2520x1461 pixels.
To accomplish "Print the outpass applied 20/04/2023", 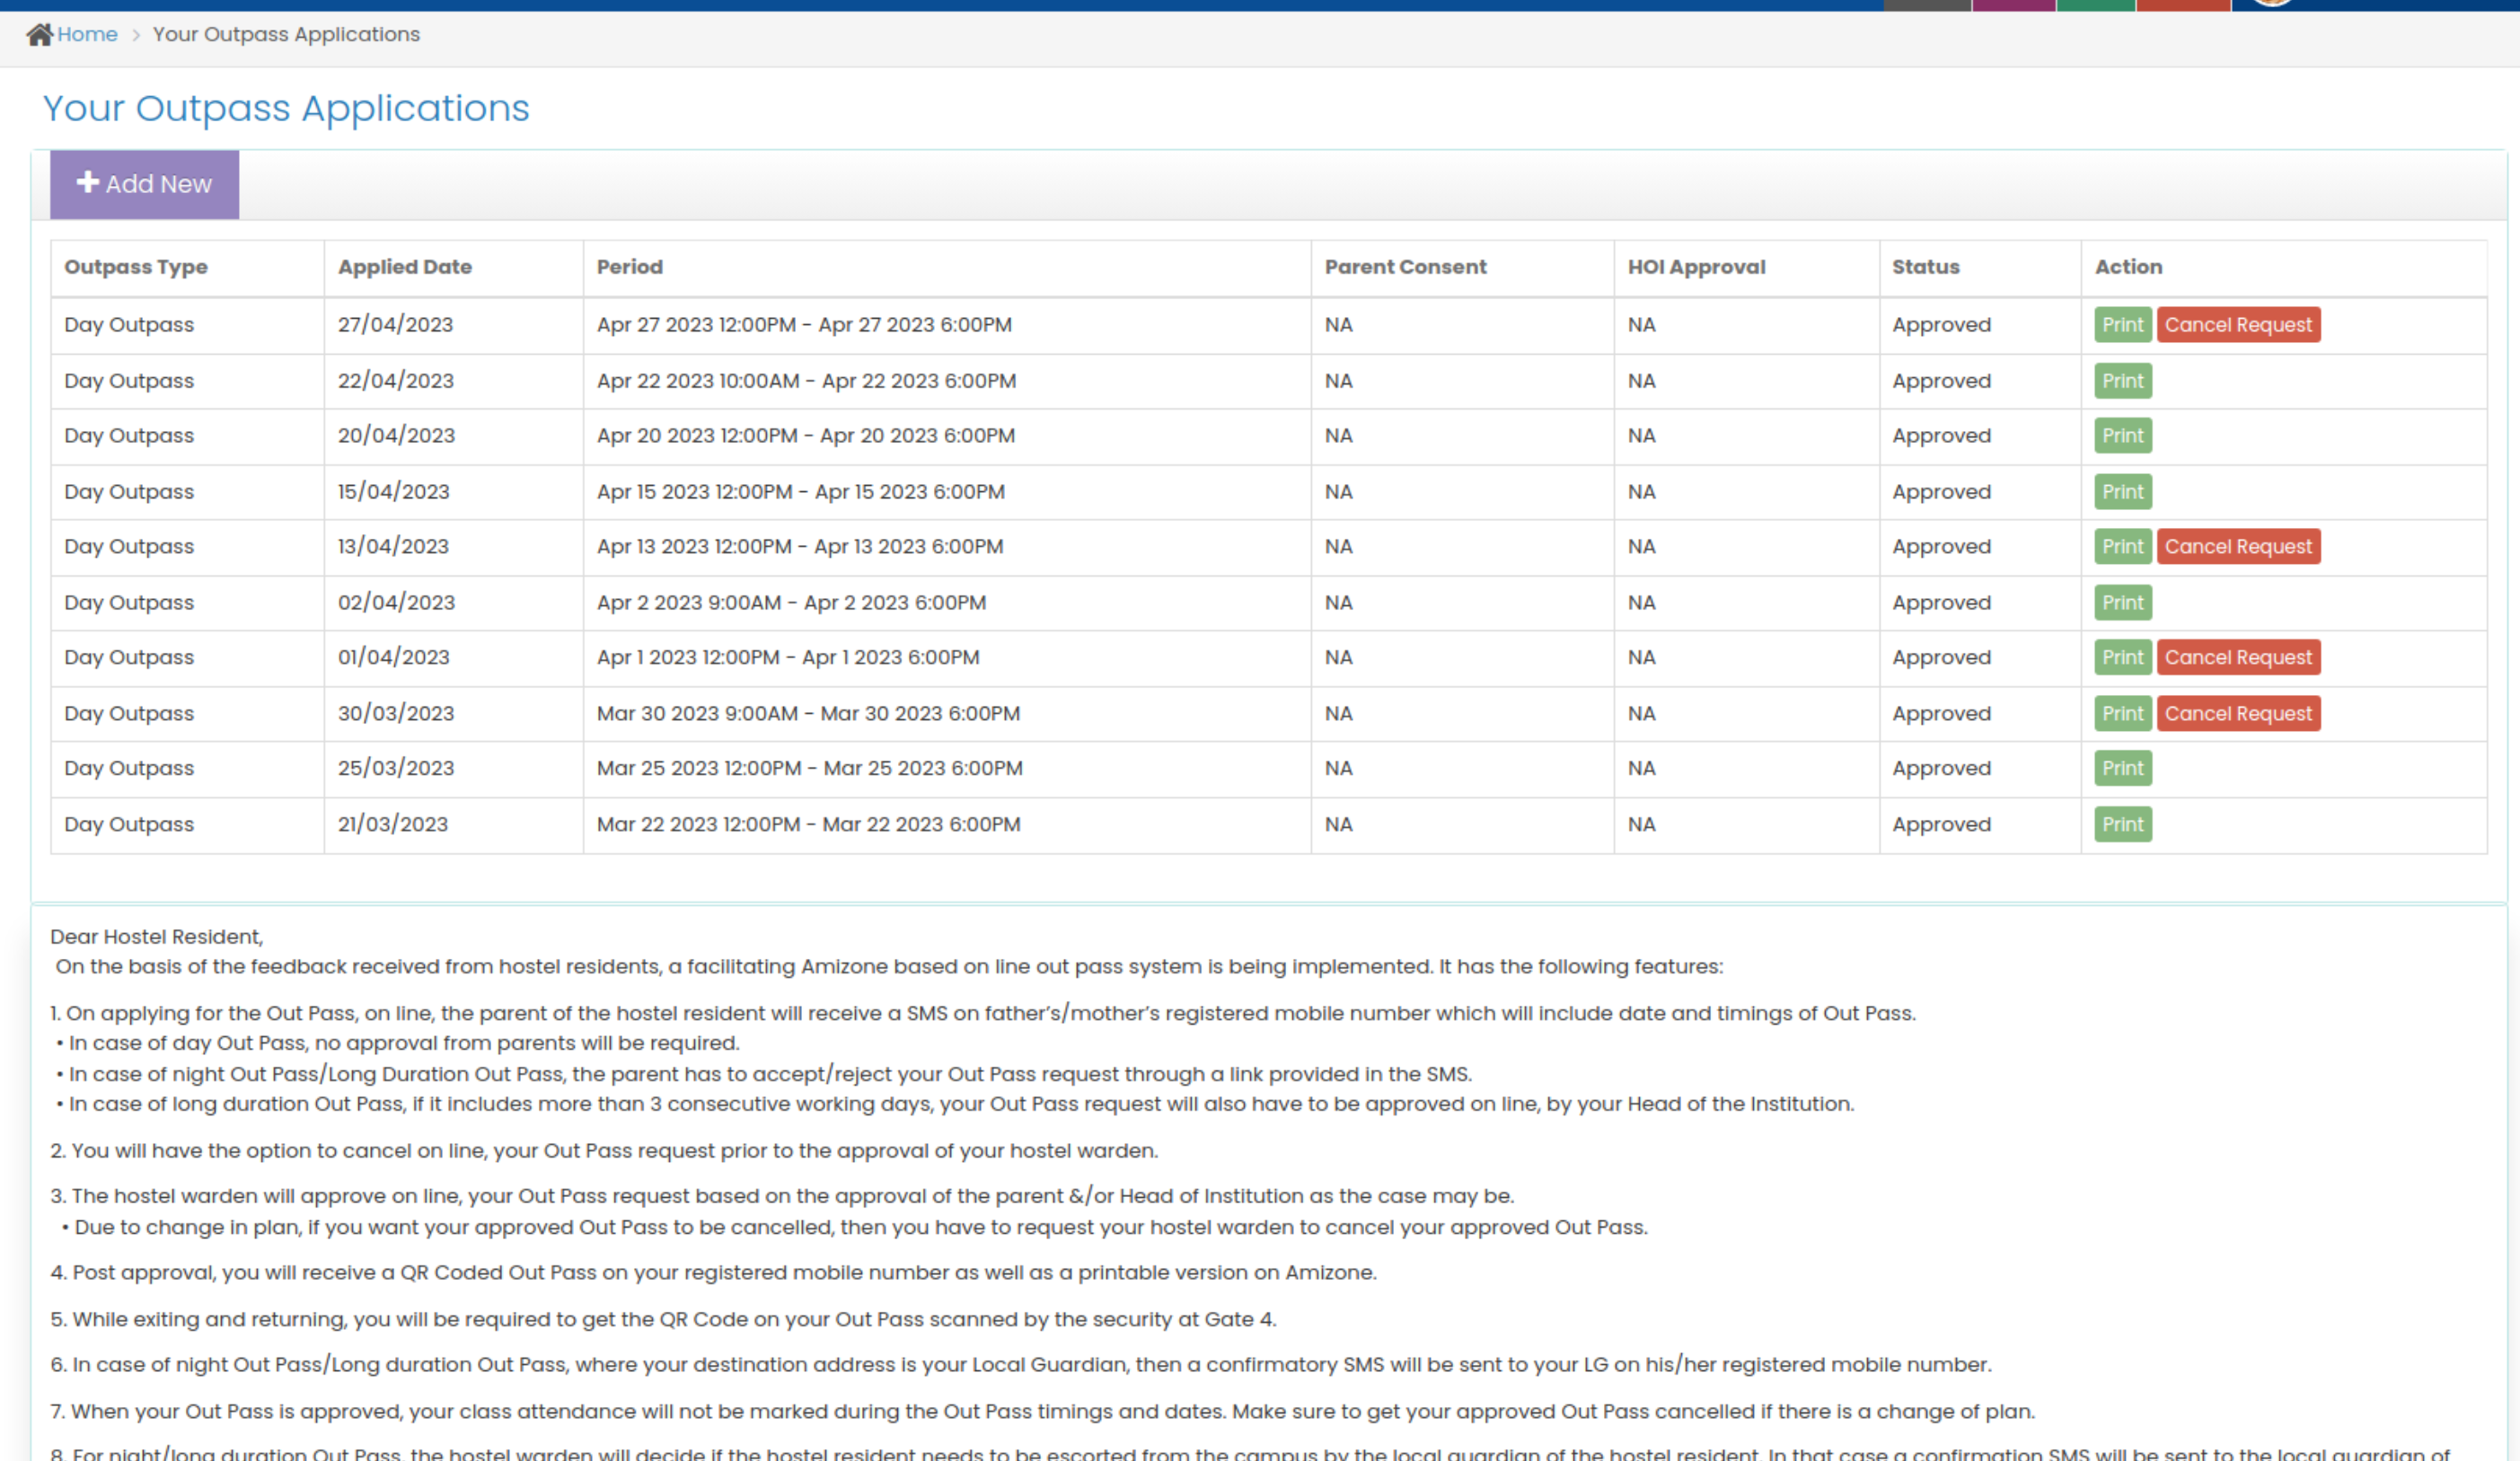I will [x=2122, y=436].
